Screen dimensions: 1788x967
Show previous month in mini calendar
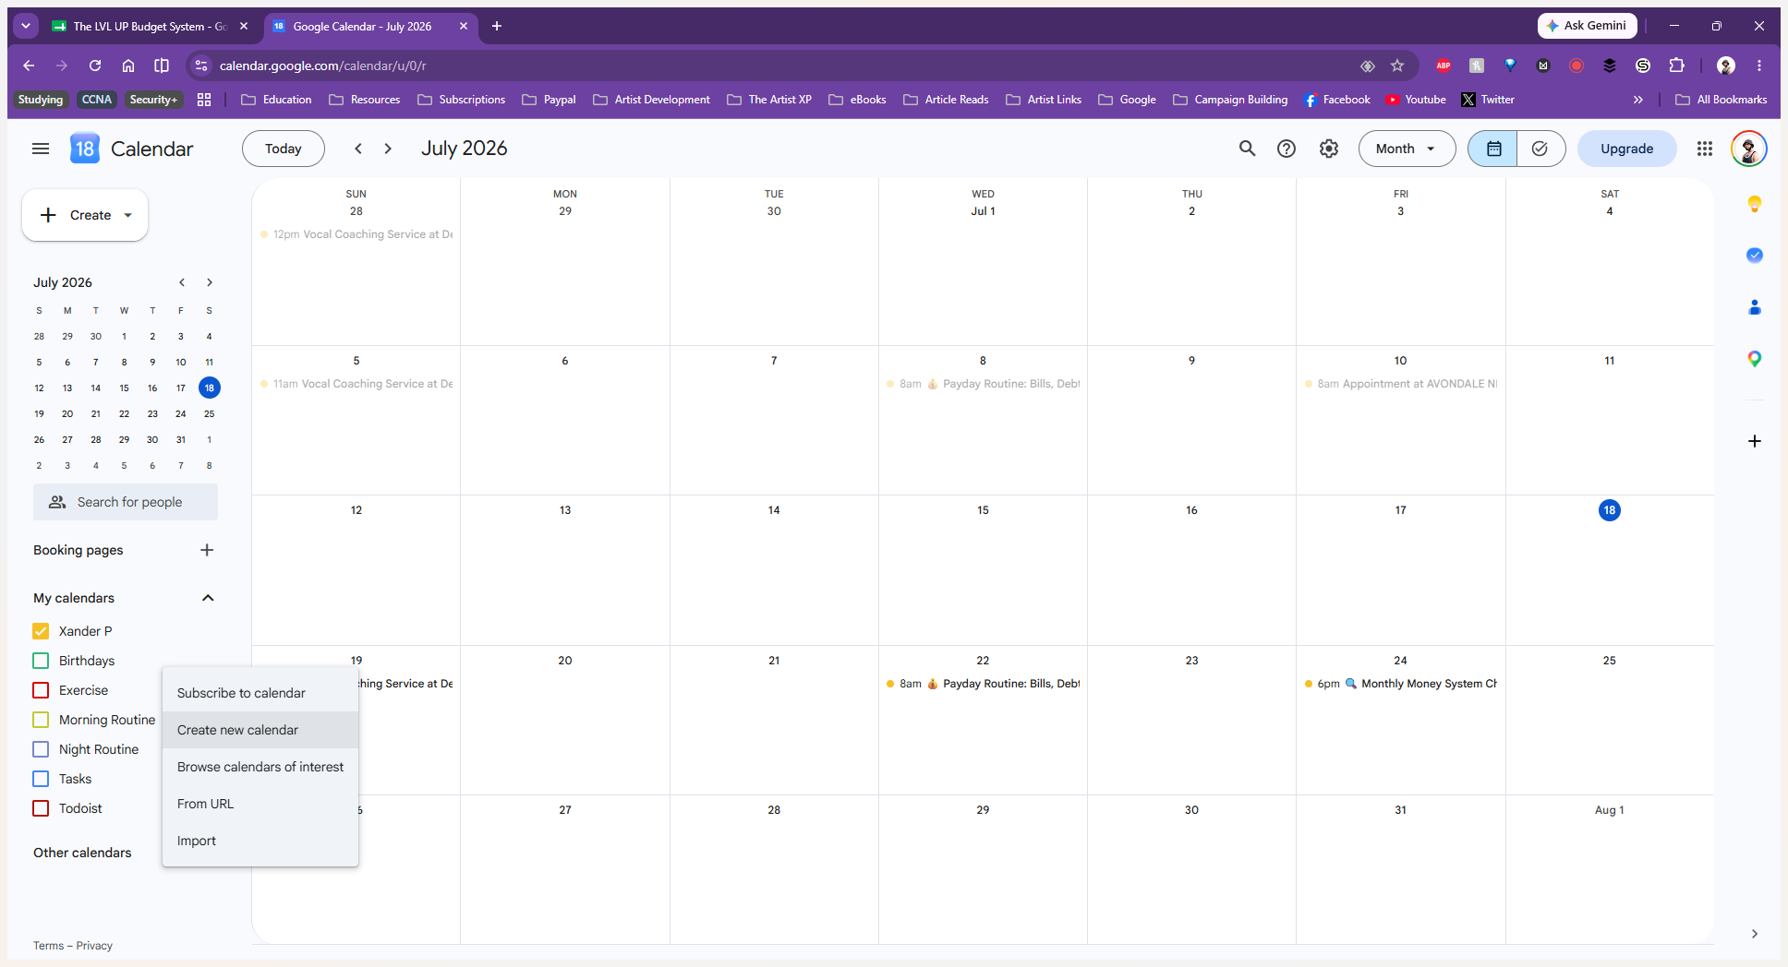pos(182,282)
